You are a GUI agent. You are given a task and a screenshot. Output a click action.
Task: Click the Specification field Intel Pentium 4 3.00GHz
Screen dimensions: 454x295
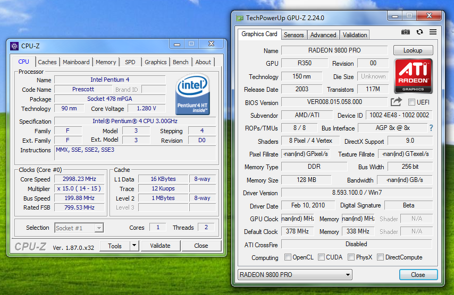click(135, 121)
